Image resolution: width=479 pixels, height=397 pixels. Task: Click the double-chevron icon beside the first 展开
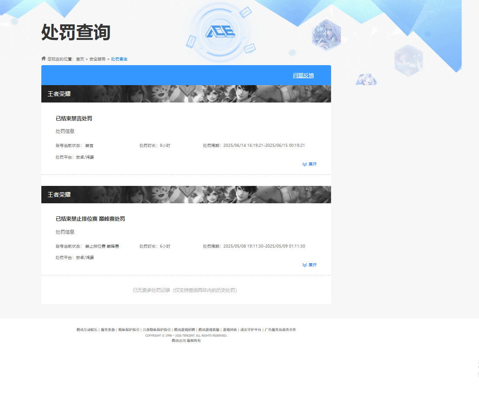click(304, 164)
